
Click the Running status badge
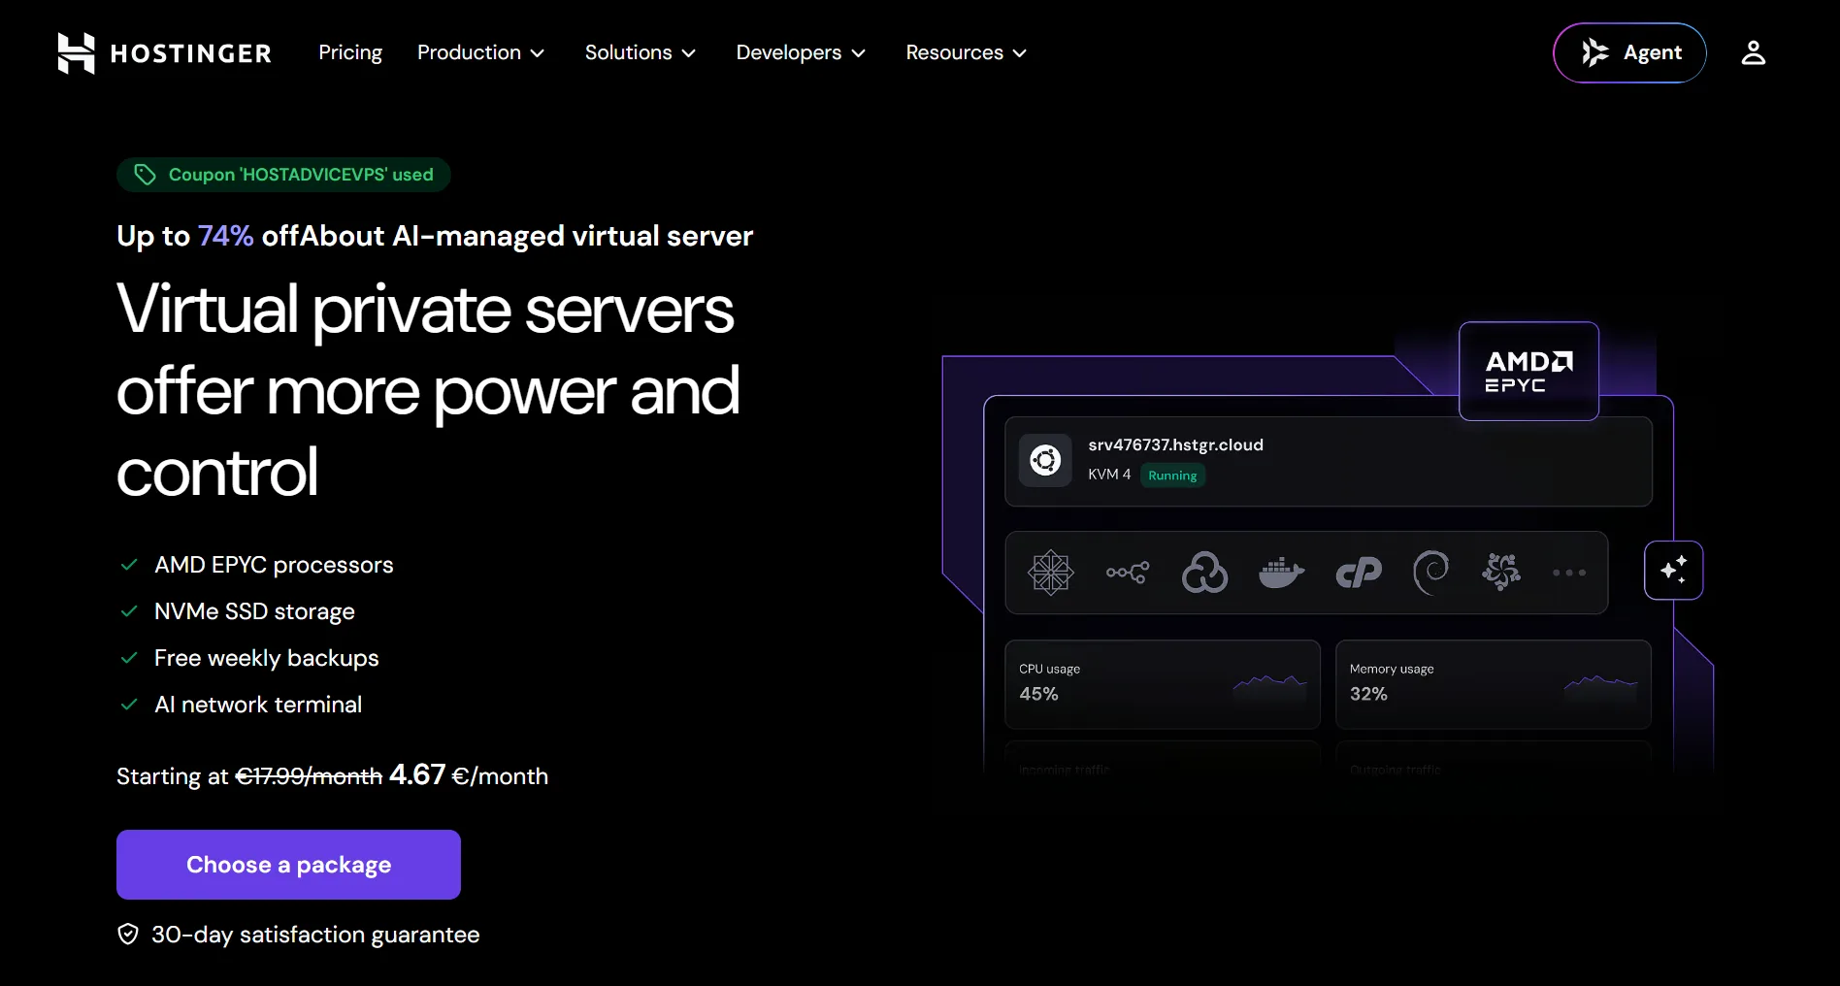pos(1172,476)
